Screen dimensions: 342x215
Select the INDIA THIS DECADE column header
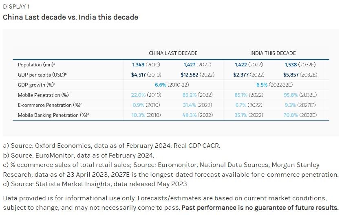(x=273, y=53)
